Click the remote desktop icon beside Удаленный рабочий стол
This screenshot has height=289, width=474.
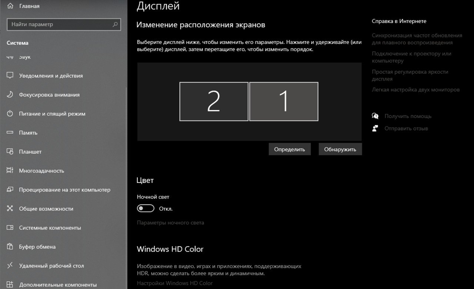click(10, 265)
